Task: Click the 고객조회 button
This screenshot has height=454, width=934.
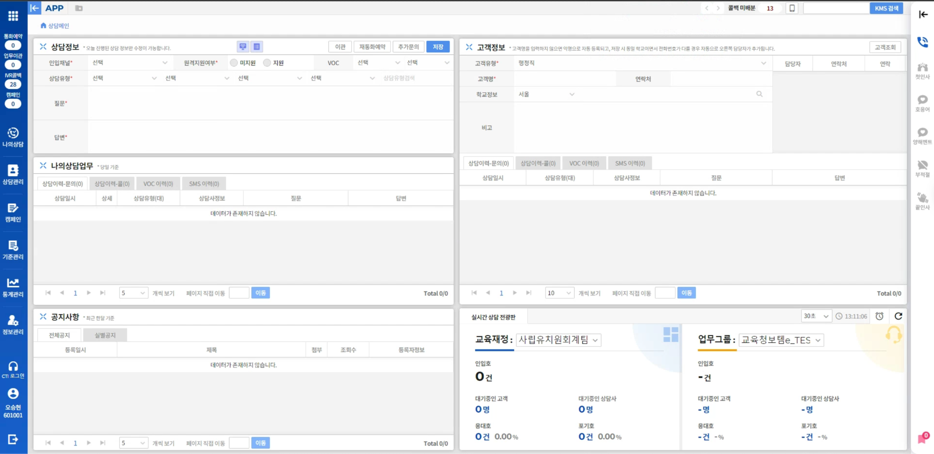Action: [x=885, y=47]
